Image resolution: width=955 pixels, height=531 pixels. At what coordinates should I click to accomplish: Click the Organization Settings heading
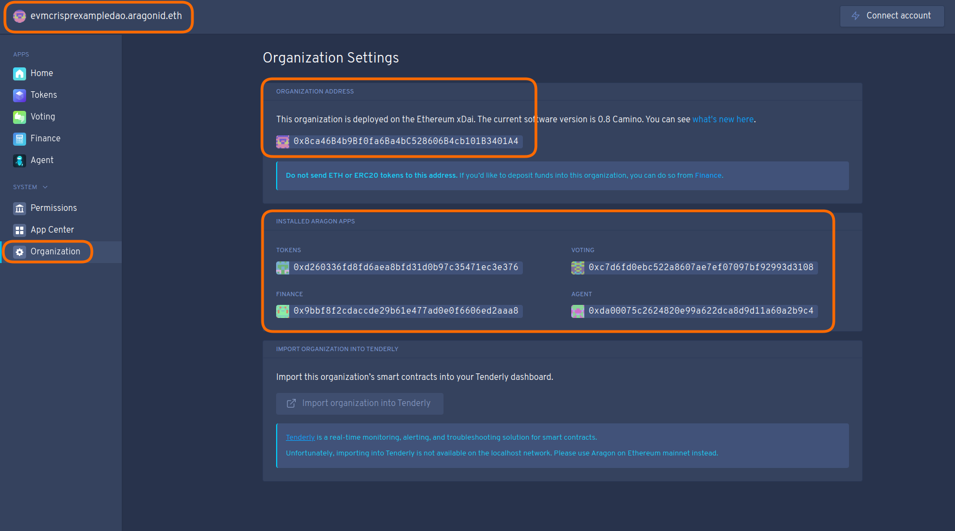(x=330, y=58)
